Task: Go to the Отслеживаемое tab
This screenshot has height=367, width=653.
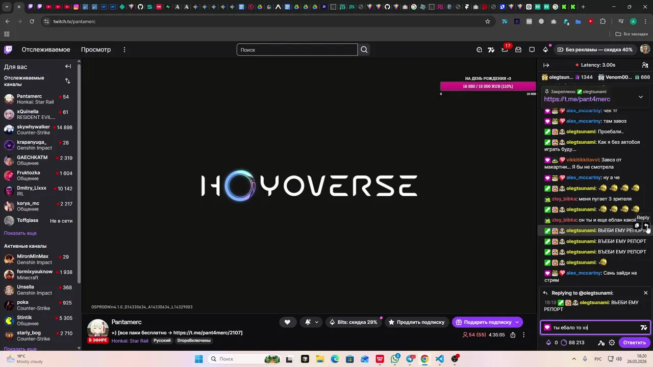Action: pyautogui.click(x=46, y=49)
